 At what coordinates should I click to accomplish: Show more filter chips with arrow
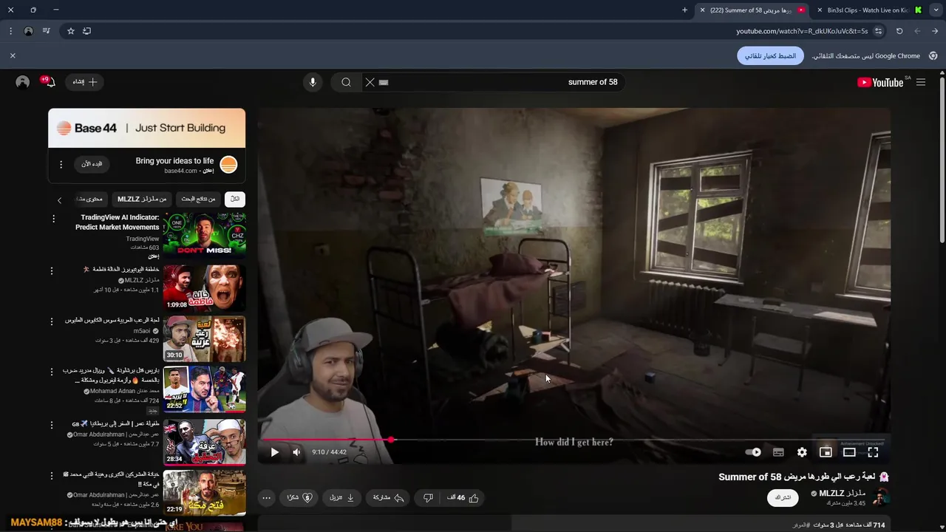click(60, 199)
